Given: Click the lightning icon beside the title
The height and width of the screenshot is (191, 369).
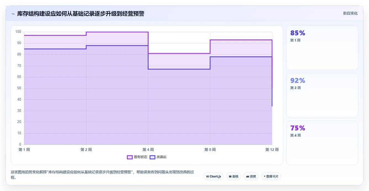Looking at the screenshot, I should (13, 14).
